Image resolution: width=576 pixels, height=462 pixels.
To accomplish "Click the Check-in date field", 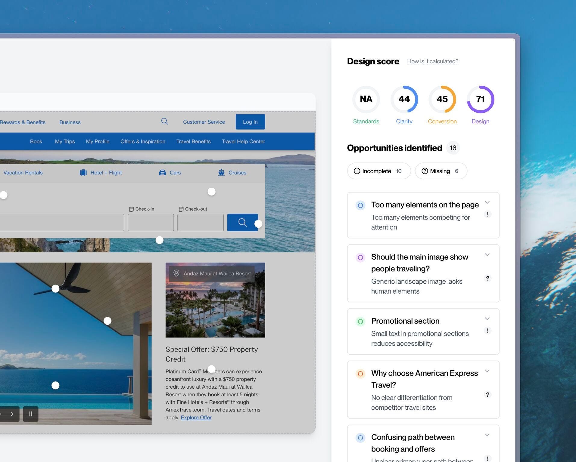I will click(151, 223).
